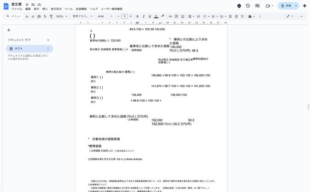This screenshot has height=192, width=310.
Task: Insert a link using the link icon
Action: pos(170,16)
